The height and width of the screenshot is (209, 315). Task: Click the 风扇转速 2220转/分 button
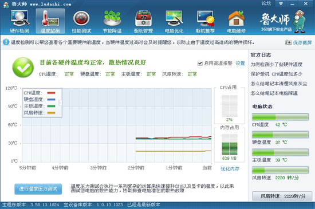tap(282, 196)
